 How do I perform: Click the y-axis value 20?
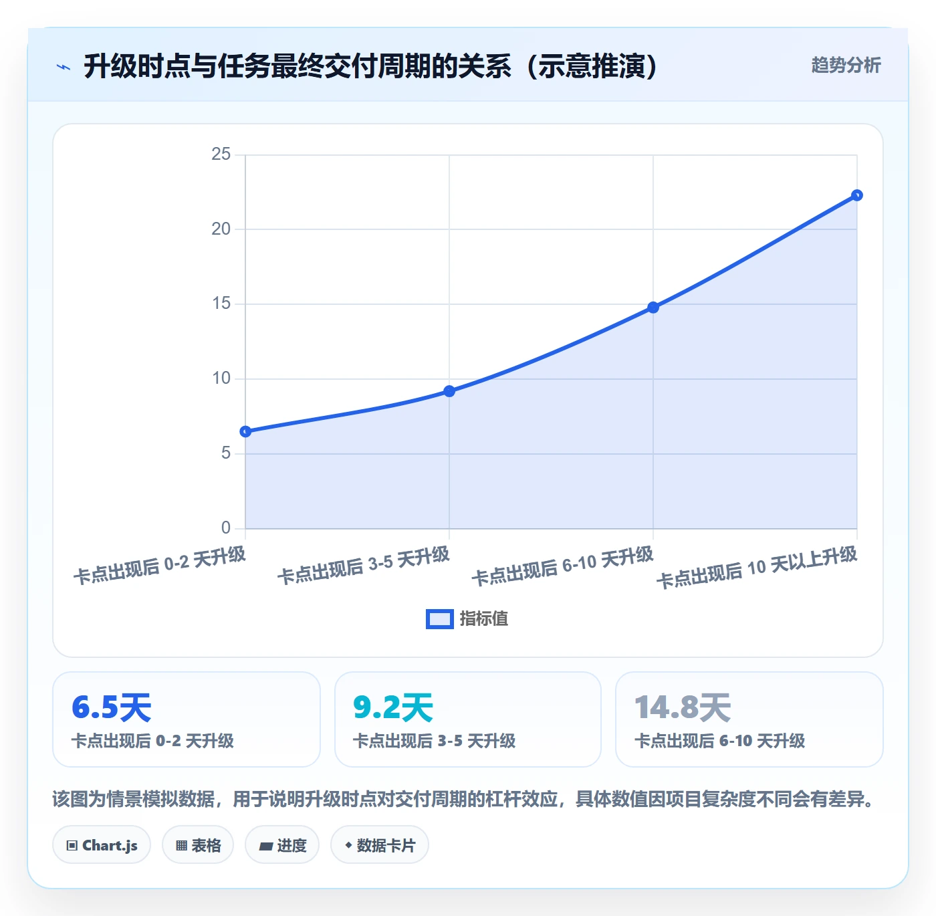(221, 229)
